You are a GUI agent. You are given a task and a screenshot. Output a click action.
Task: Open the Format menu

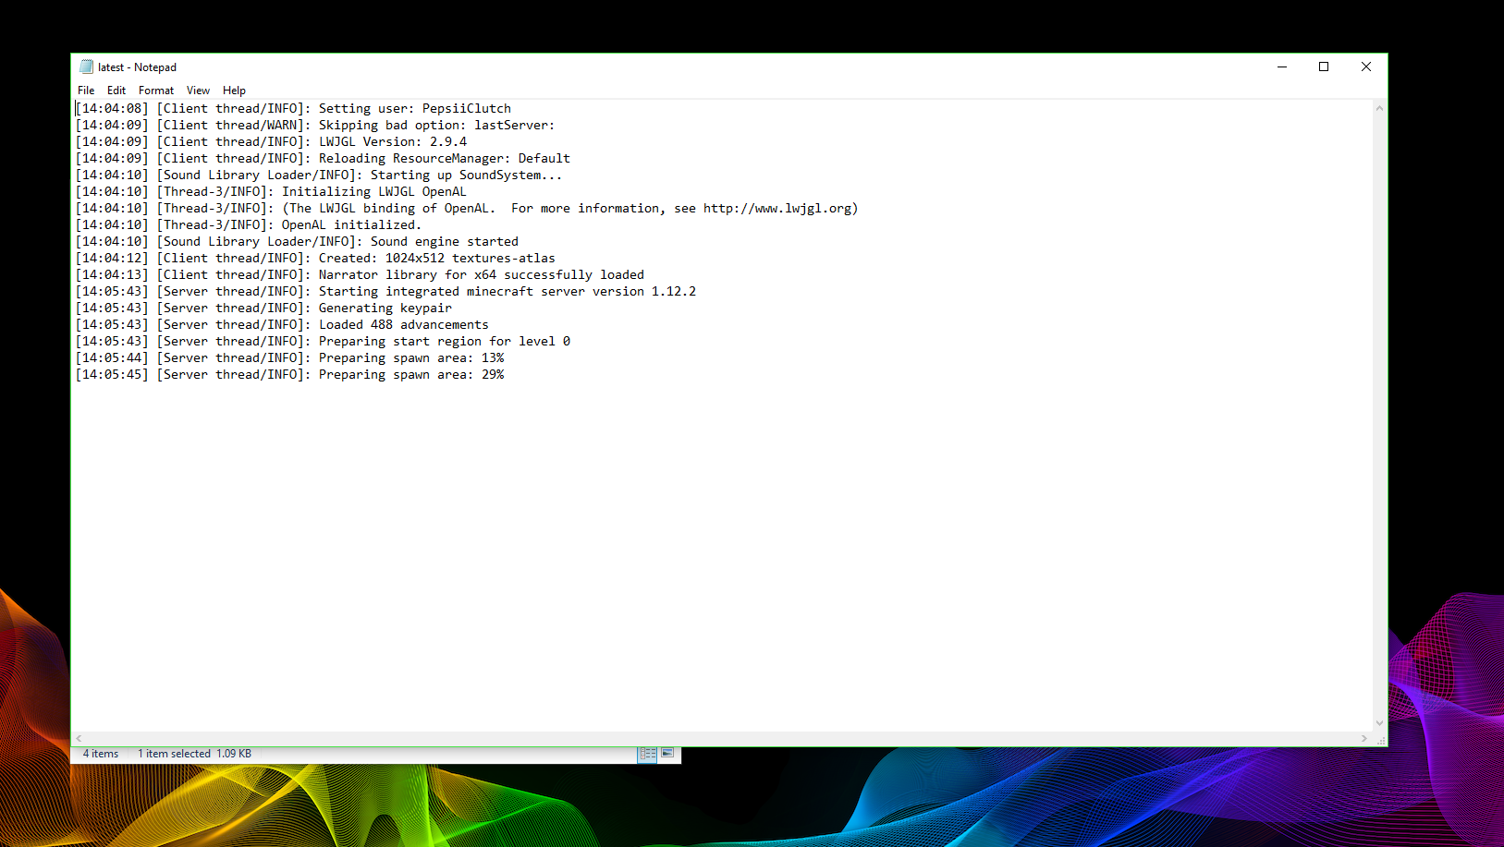[156, 91]
